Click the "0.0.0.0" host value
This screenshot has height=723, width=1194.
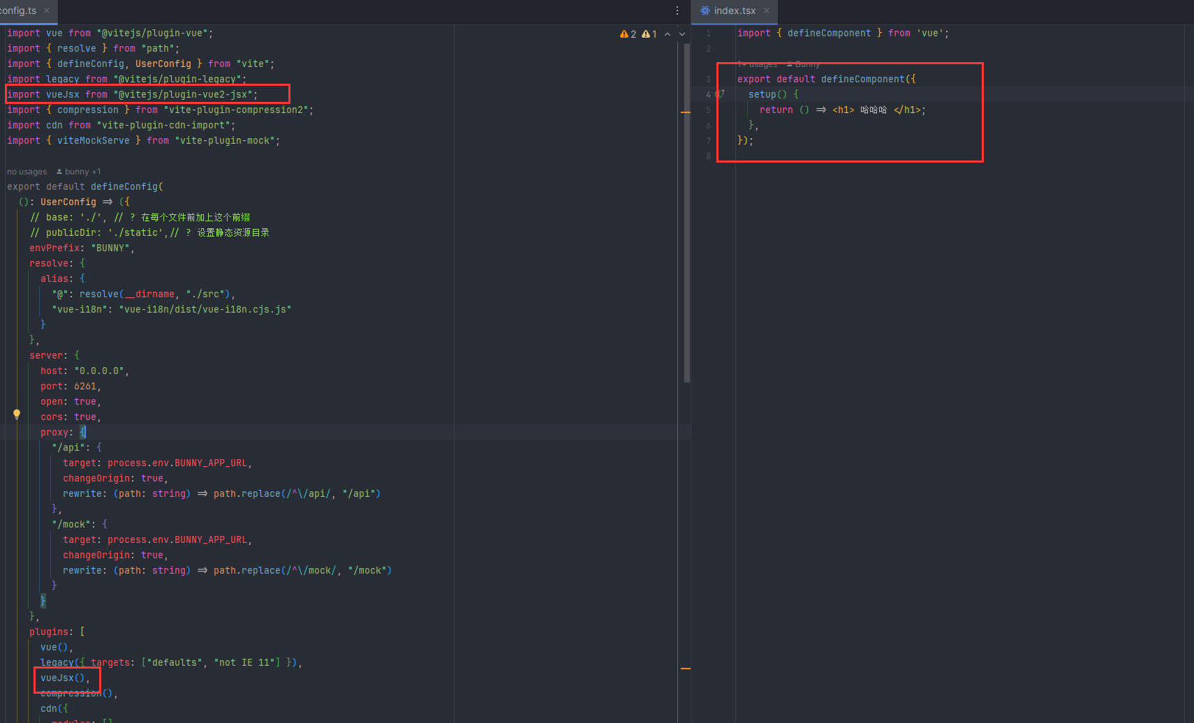coord(99,371)
